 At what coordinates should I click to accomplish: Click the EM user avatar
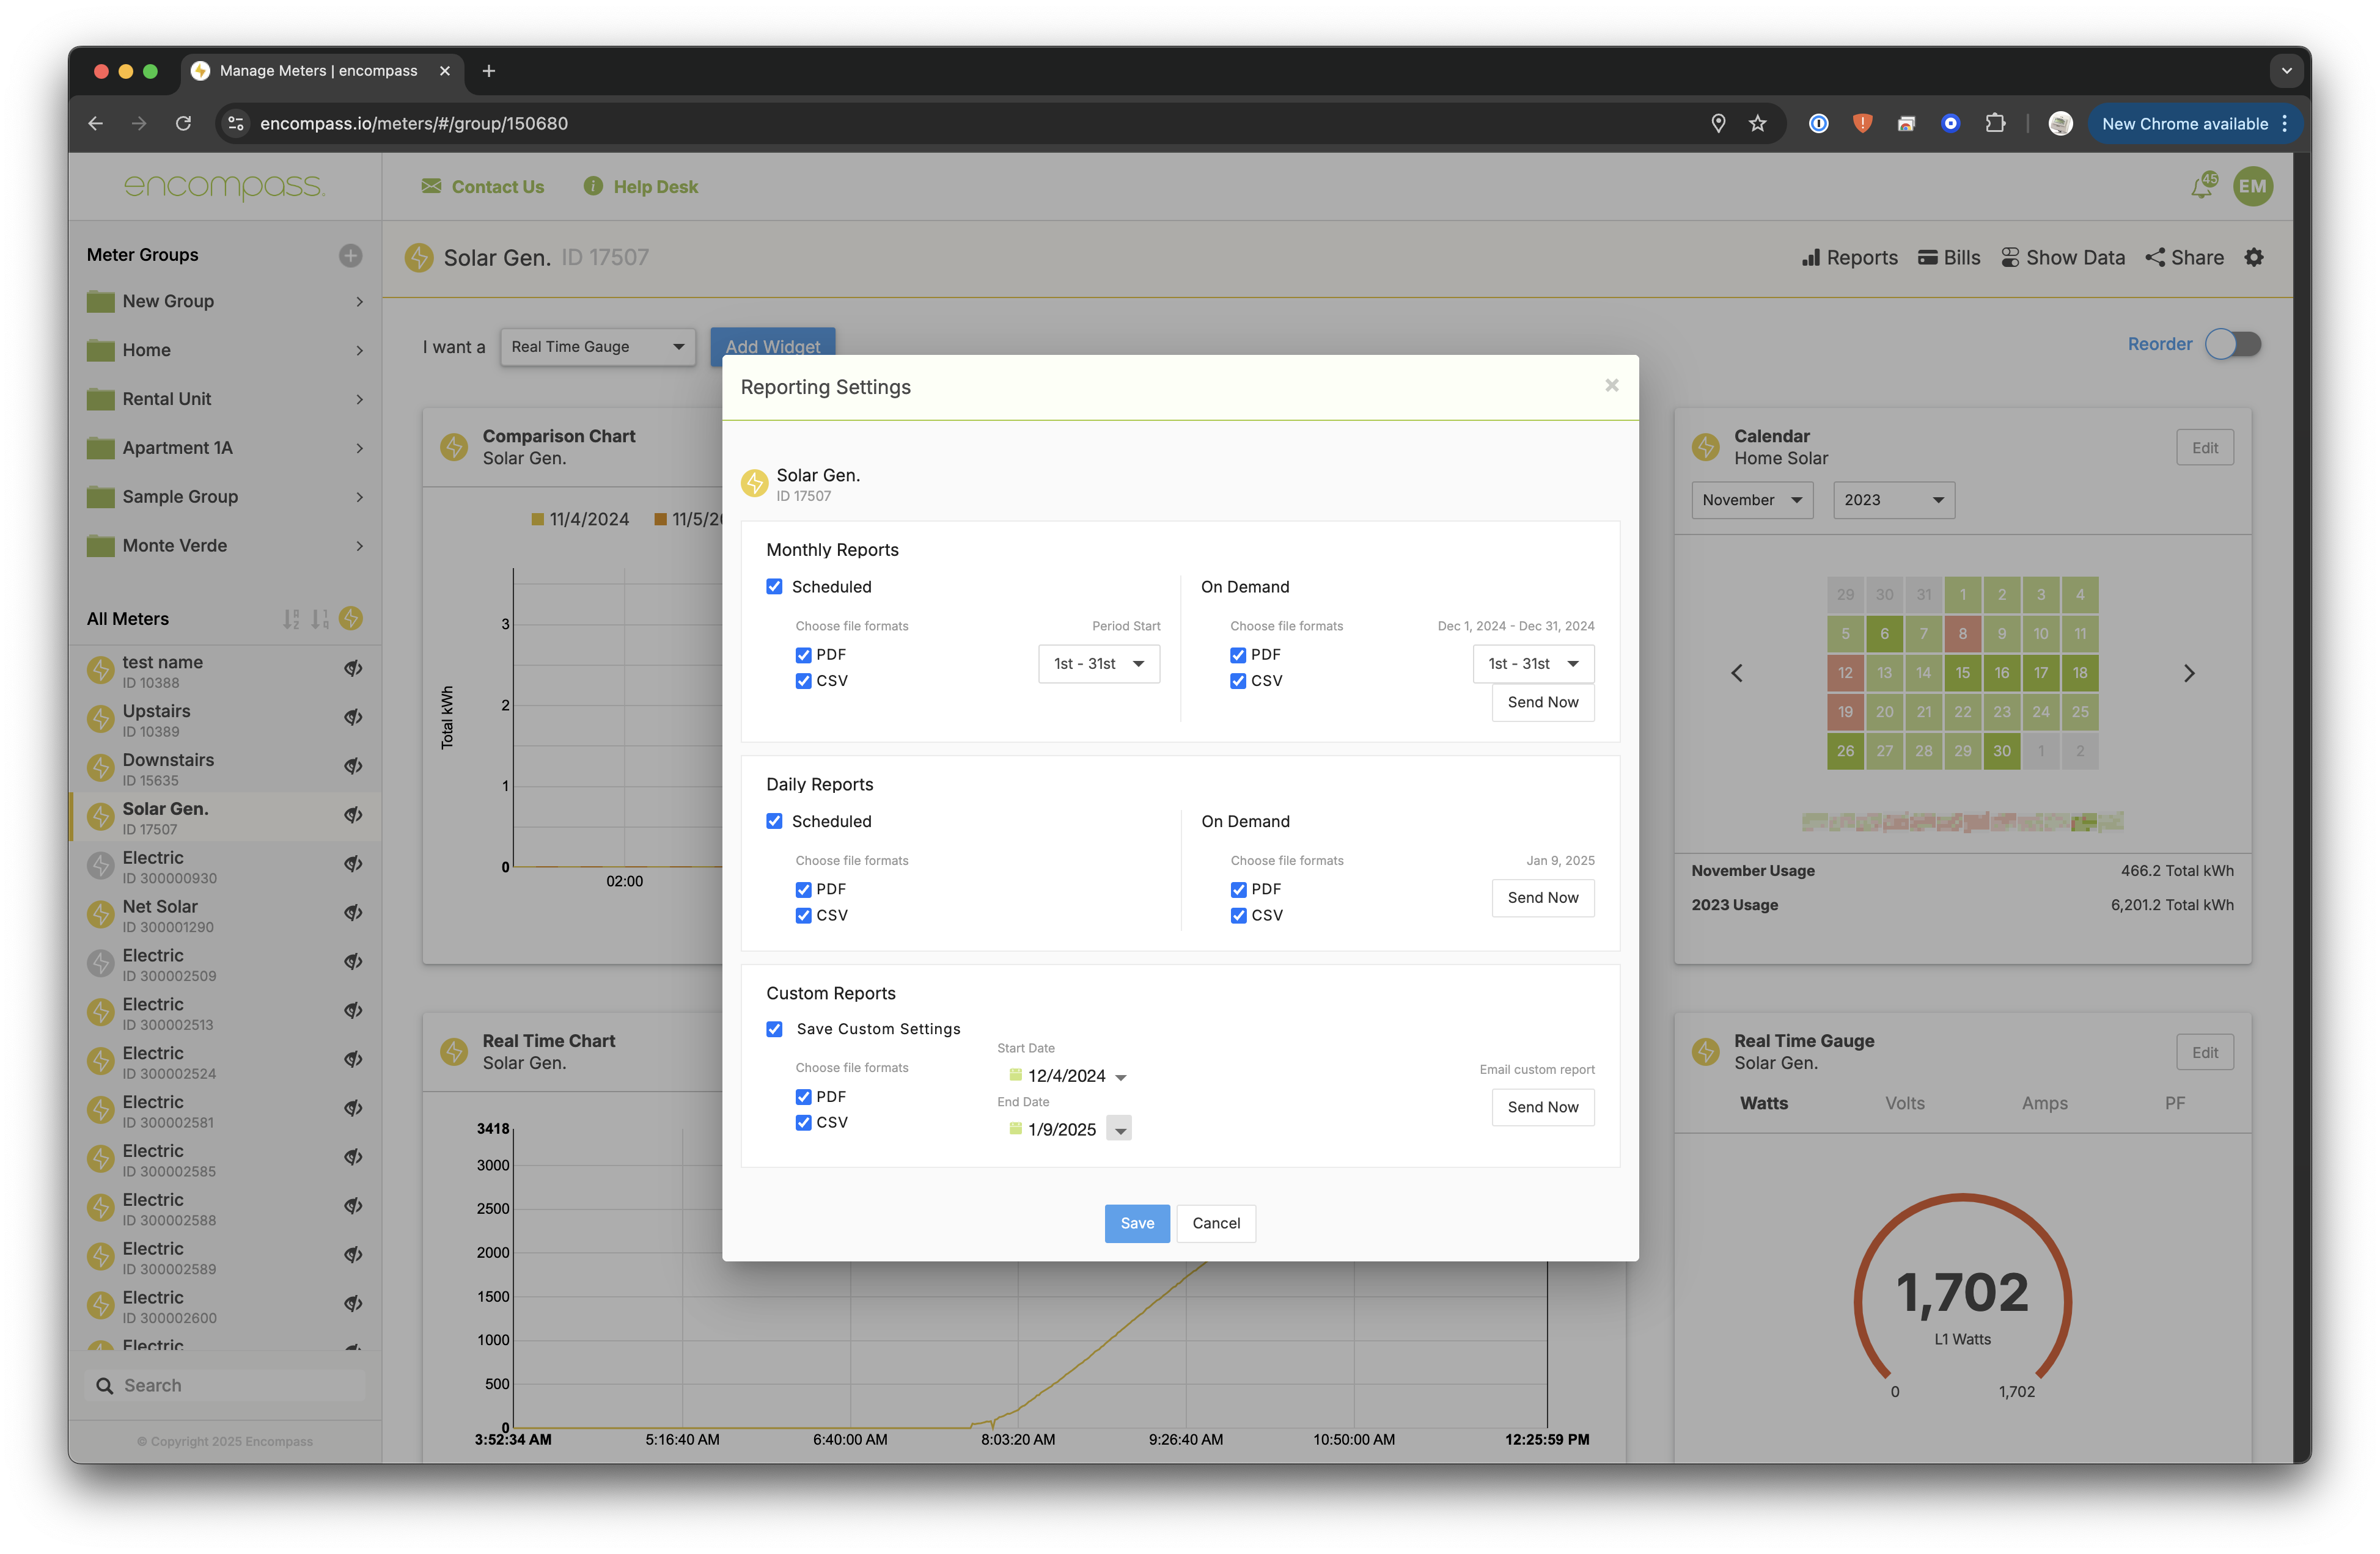pos(2252,187)
